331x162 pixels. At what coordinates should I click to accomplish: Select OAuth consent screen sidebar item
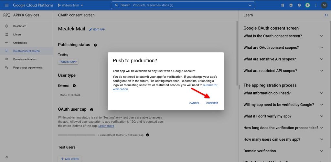[27, 51]
